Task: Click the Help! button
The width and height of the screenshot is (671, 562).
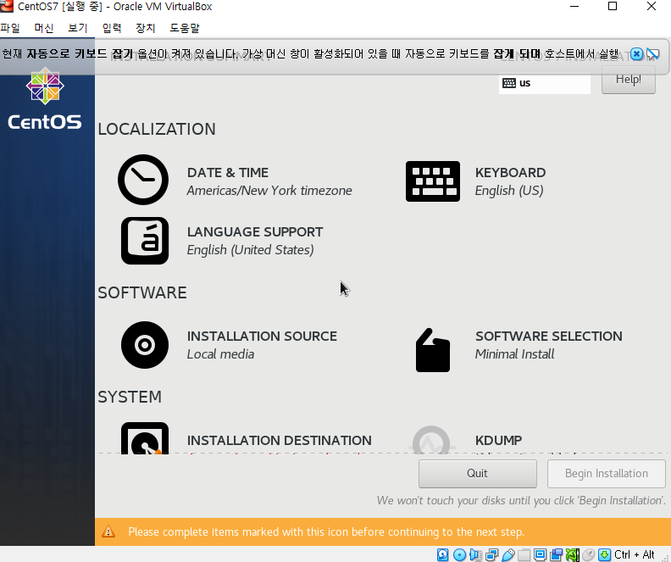Action: [x=628, y=80]
